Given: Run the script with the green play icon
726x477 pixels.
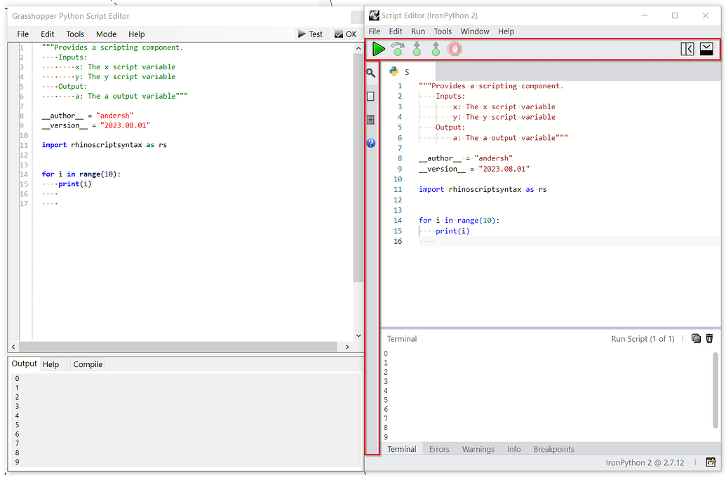Looking at the screenshot, I should pos(379,49).
